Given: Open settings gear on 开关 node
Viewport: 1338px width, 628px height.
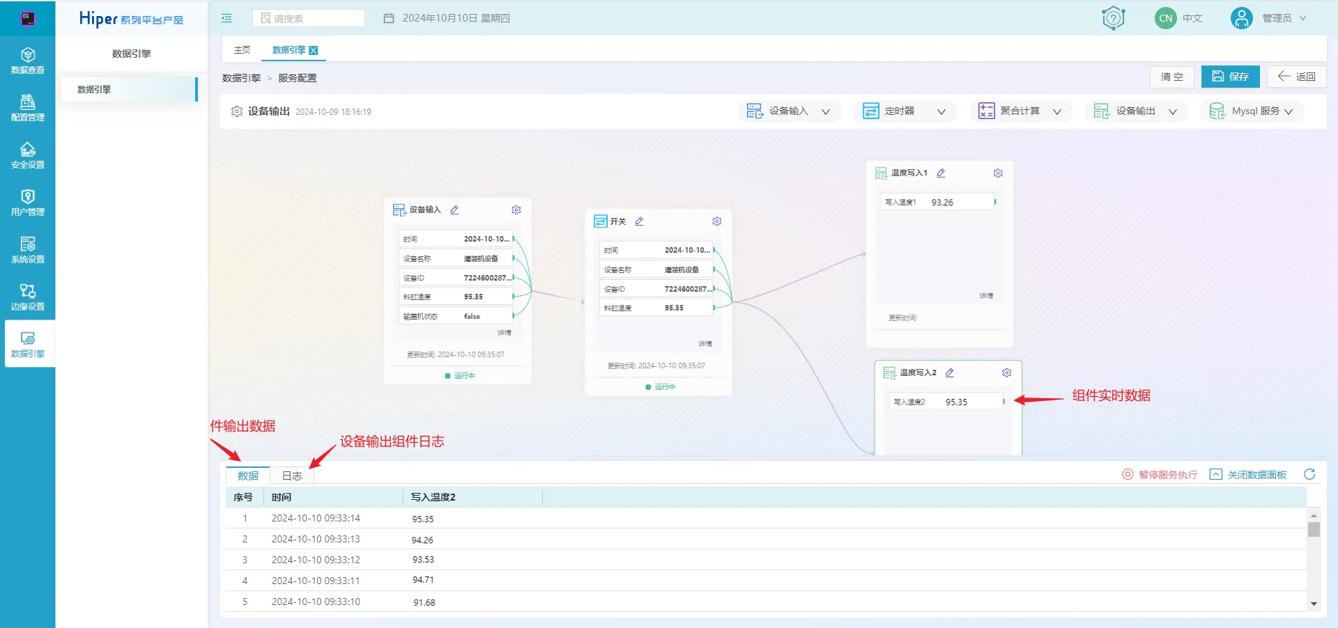Looking at the screenshot, I should pyautogui.click(x=716, y=221).
